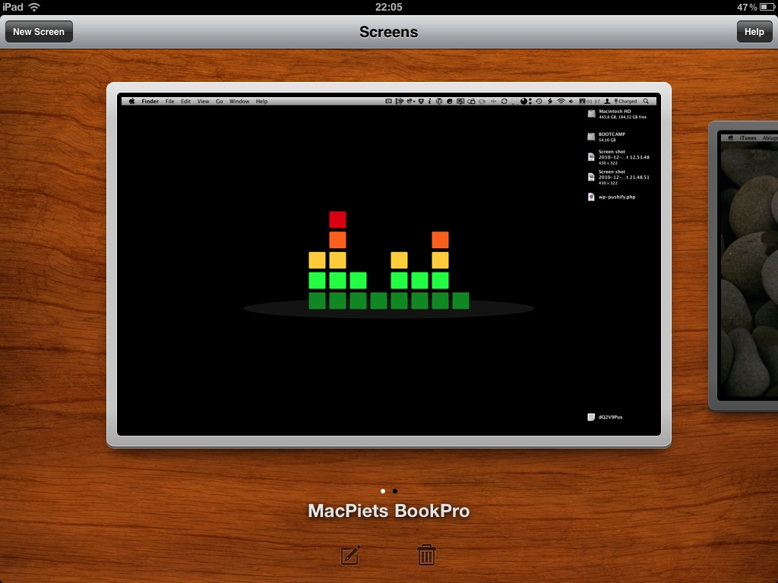Viewport: 778px width, 583px height.
Task: Open the Finder menu in the BookPro preview
Action: (150, 101)
